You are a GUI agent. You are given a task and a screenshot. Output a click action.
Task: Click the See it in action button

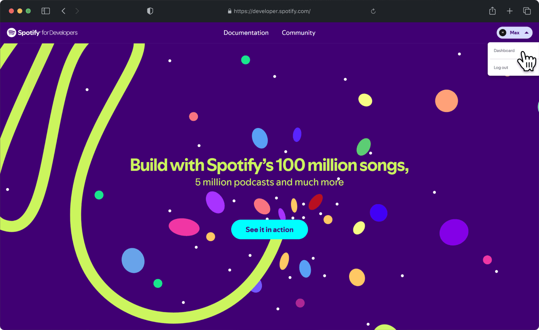[269, 229]
